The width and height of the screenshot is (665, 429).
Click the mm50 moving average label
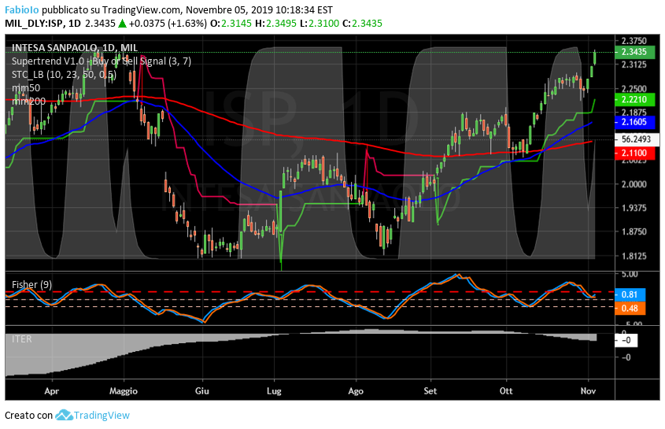(25, 88)
